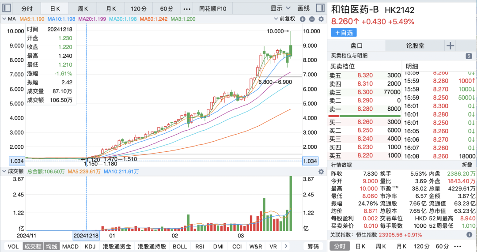This screenshot has height=252, width=477.
Task: Click the stock code HK2142
Action: coord(399,10)
